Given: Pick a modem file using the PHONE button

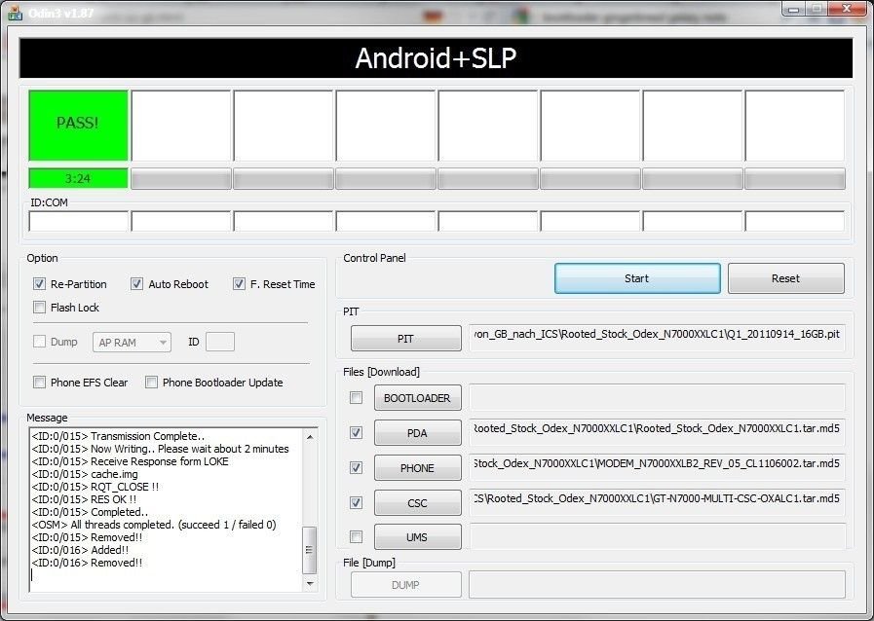Looking at the screenshot, I should pos(417,468).
